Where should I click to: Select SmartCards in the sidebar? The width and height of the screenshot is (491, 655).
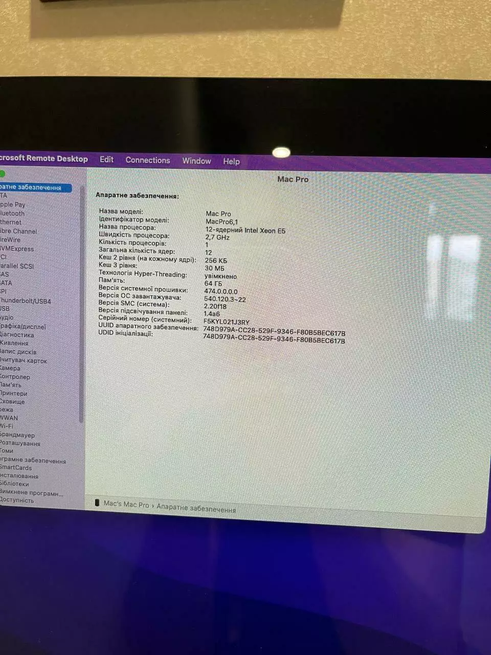[x=16, y=468]
